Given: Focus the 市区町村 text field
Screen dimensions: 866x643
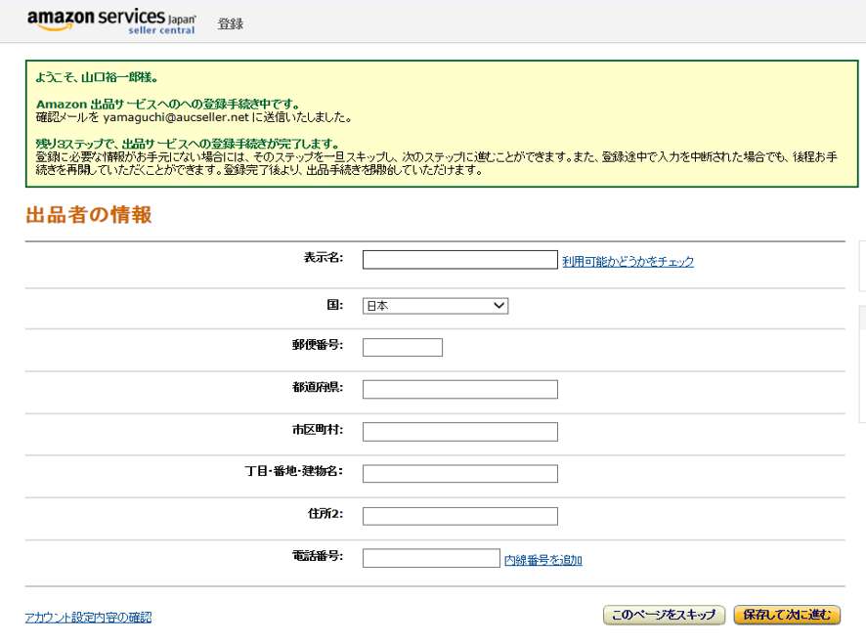Looking at the screenshot, I should (x=459, y=432).
